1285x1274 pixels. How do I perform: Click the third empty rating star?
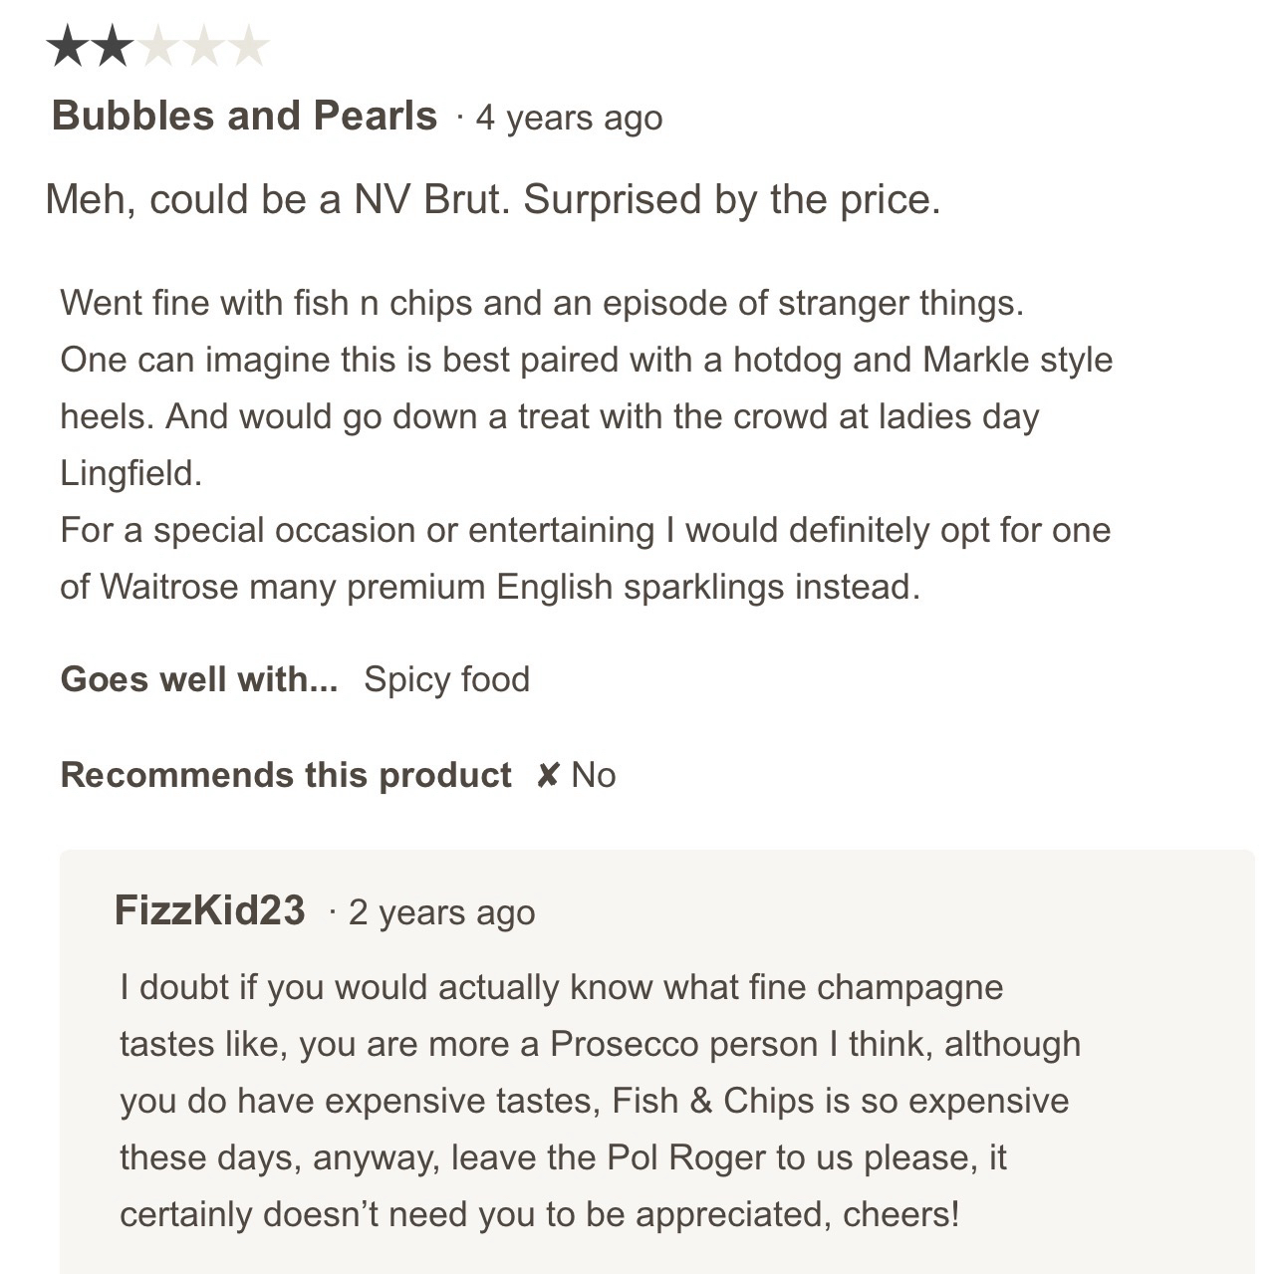point(158,47)
